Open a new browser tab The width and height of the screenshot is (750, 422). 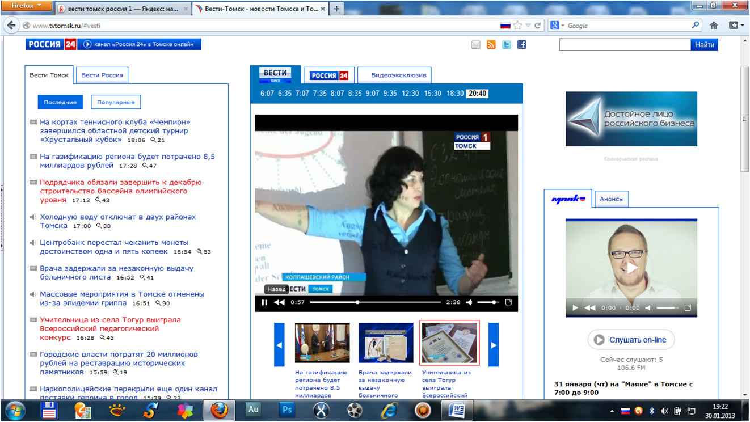click(336, 9)
